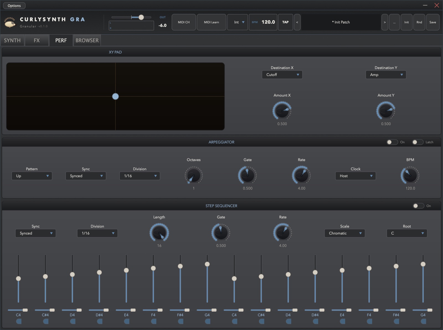Randomize patch with the Rnd button
Image resolution: width=443 pixels, height=330 pixels.
419,22
